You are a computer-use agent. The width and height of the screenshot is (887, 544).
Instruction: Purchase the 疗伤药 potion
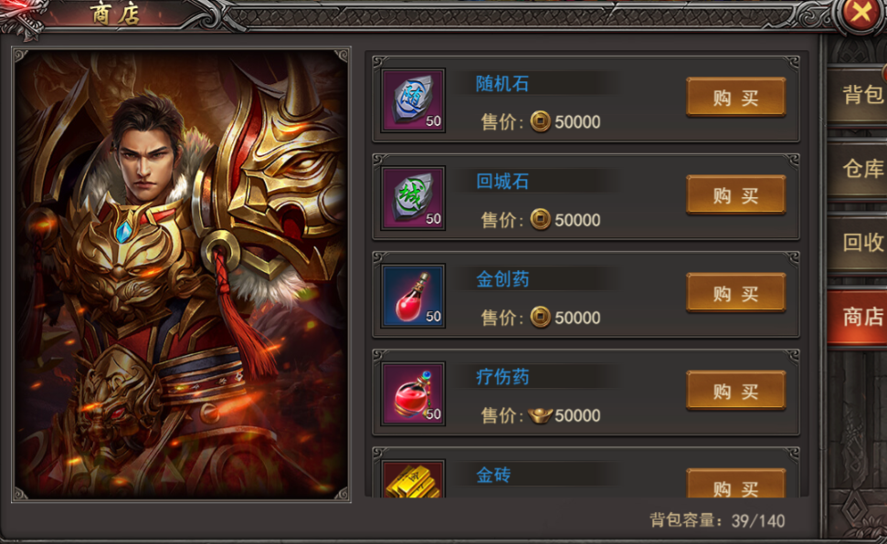[x=735, y=392]
